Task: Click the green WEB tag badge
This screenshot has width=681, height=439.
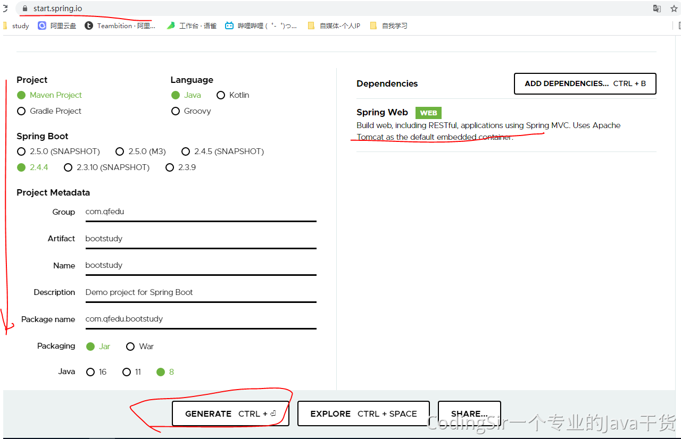Action: tap(428, 113)
